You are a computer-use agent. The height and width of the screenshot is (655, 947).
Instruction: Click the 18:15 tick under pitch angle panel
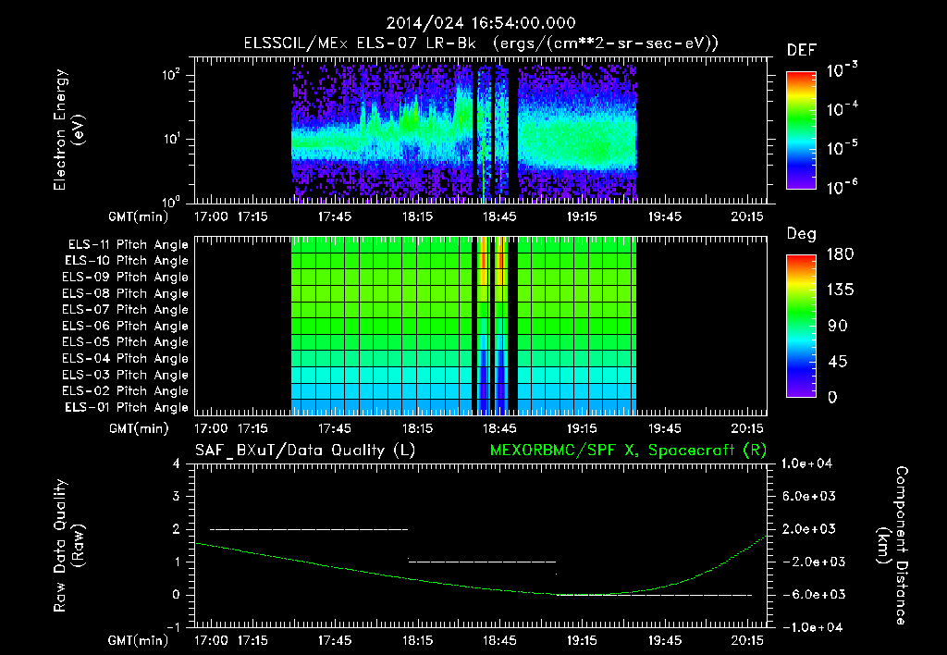tap(417, 428)
